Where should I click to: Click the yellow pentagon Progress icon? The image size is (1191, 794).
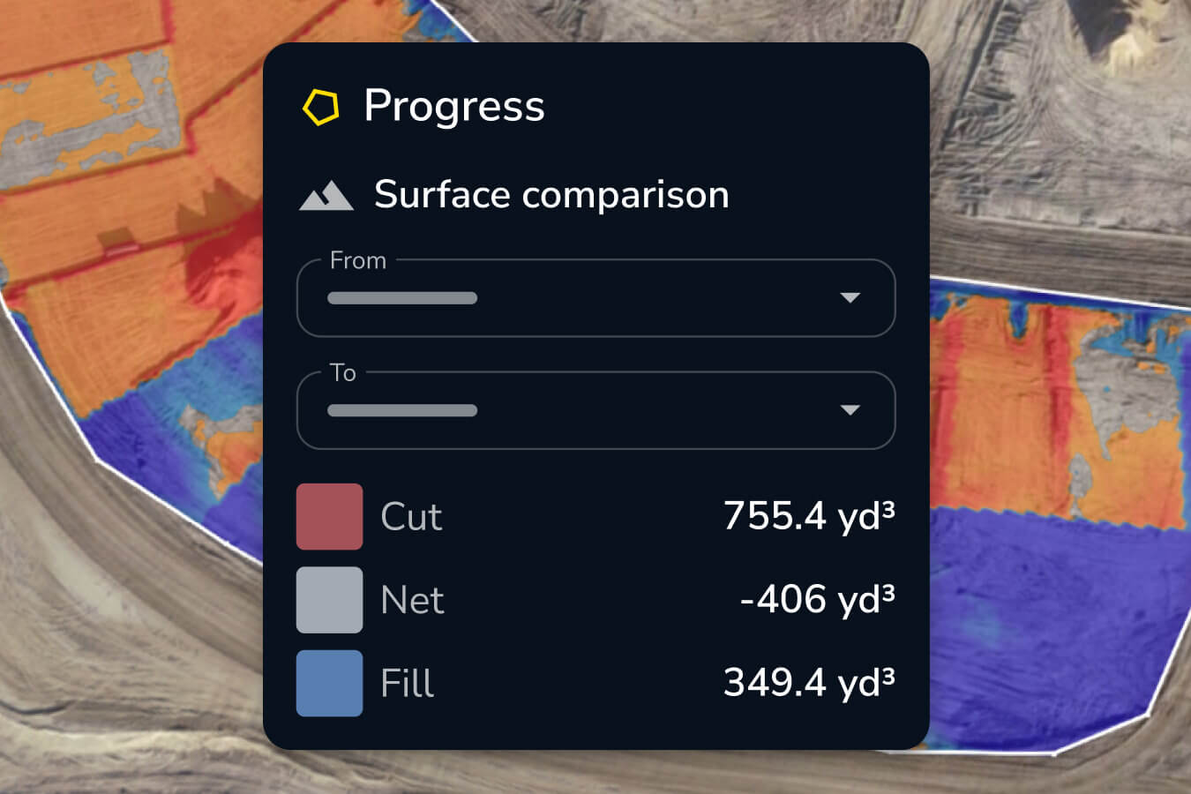tap(323, 107)
